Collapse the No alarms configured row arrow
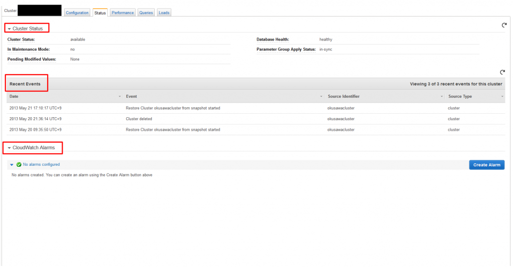 (x=12, y=165)
